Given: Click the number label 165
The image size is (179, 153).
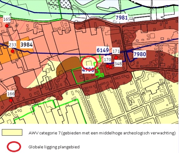Looking at the screenshot, I should (7, 19).
